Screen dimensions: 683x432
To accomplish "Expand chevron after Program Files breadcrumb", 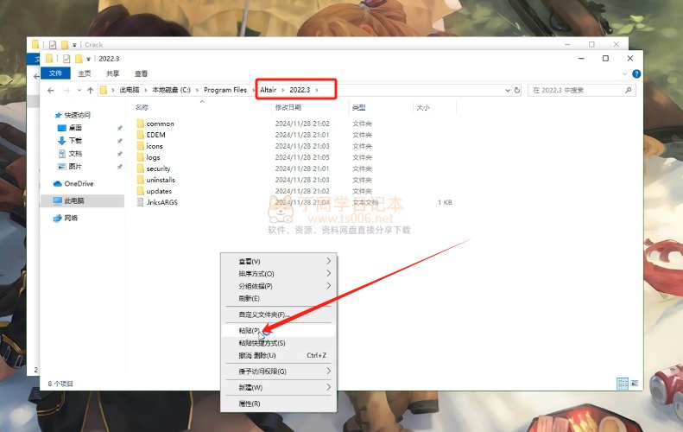I will tap(254, 90).
